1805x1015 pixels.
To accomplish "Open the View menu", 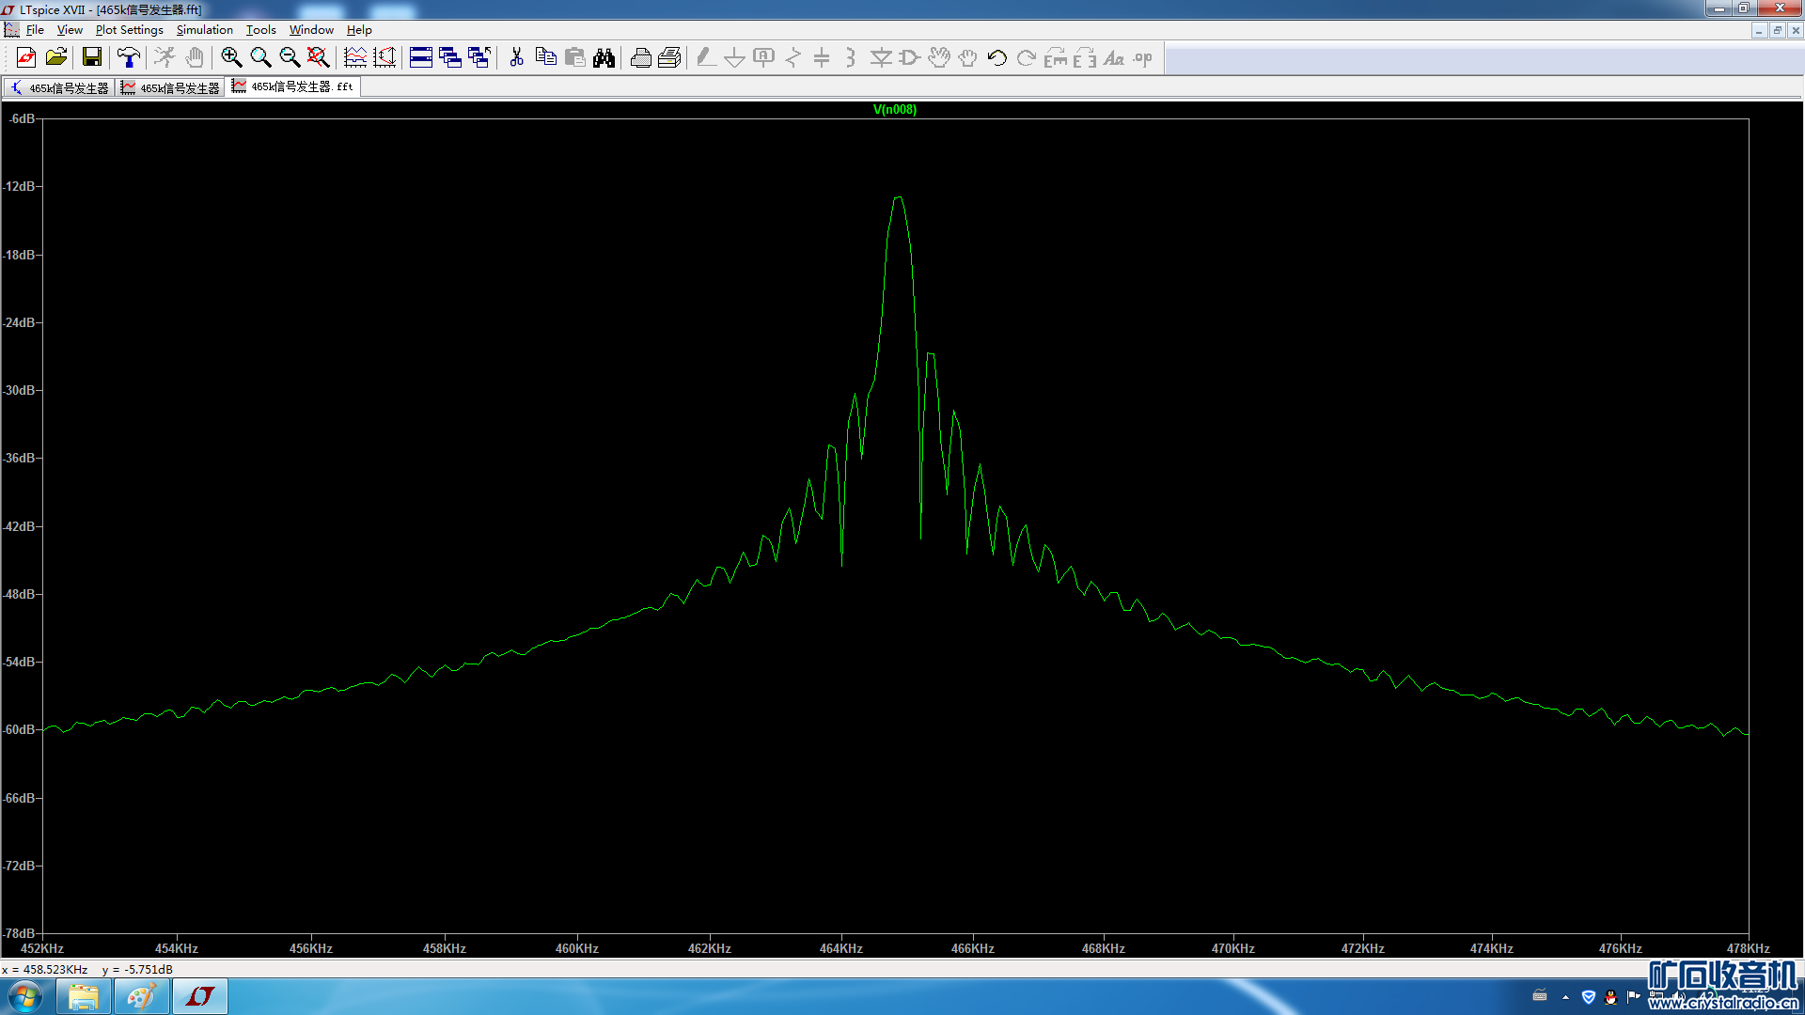I will pyautogui.click(x=70, y=30).
